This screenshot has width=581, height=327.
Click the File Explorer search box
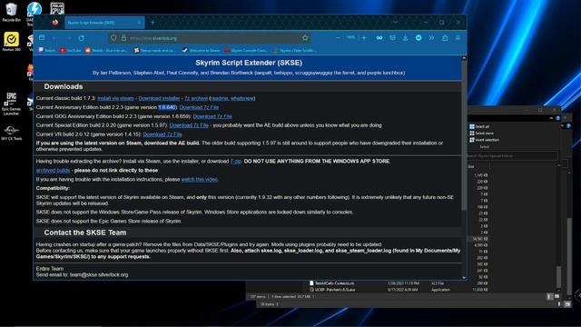[x=512, y=156]
